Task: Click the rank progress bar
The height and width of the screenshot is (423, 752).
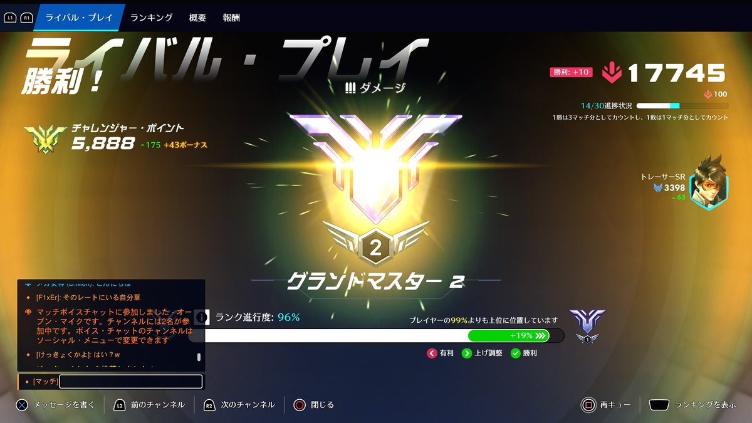Action: 377,336
